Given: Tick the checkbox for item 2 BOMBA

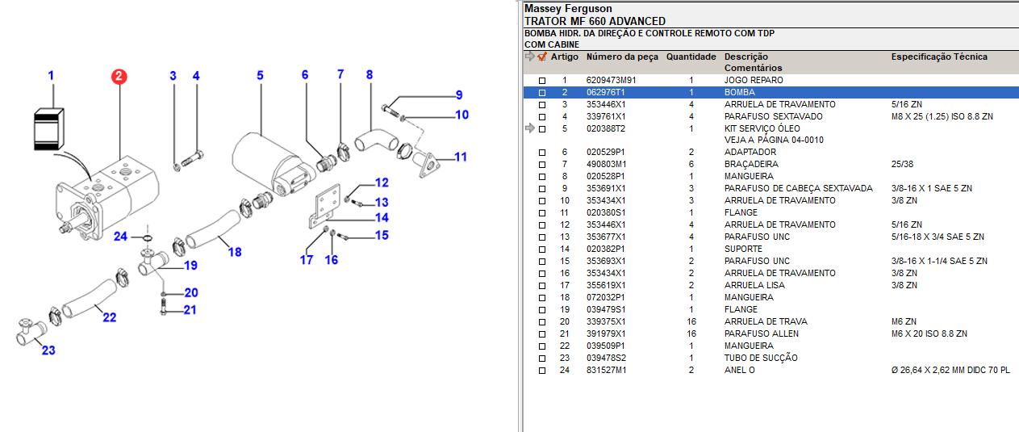Looking at the screenshot, I should (542, 93).
